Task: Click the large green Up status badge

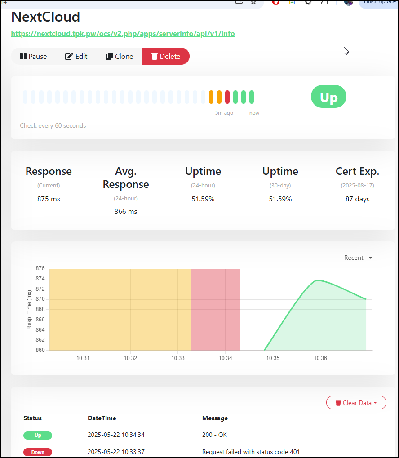Action: click(328, 97)
